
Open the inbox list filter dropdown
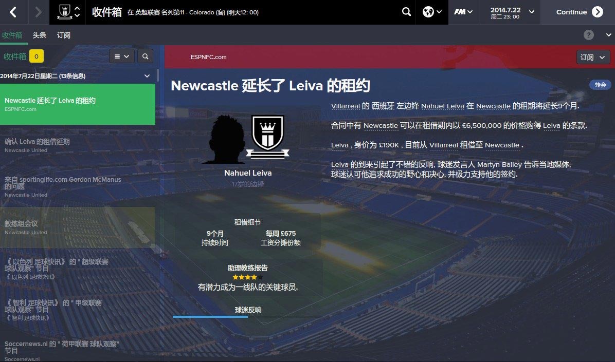point(121,56)
